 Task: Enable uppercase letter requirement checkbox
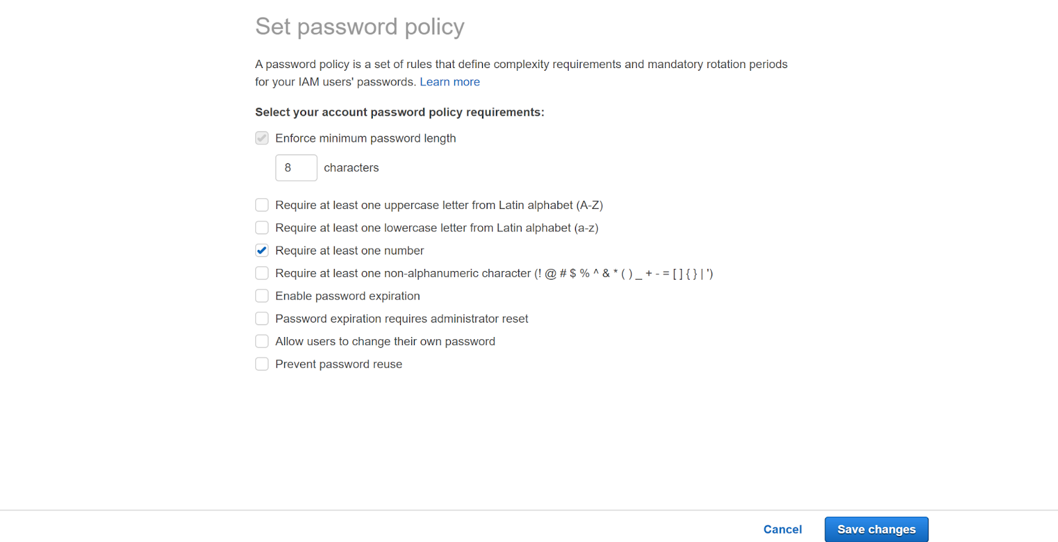click(262, 205)
